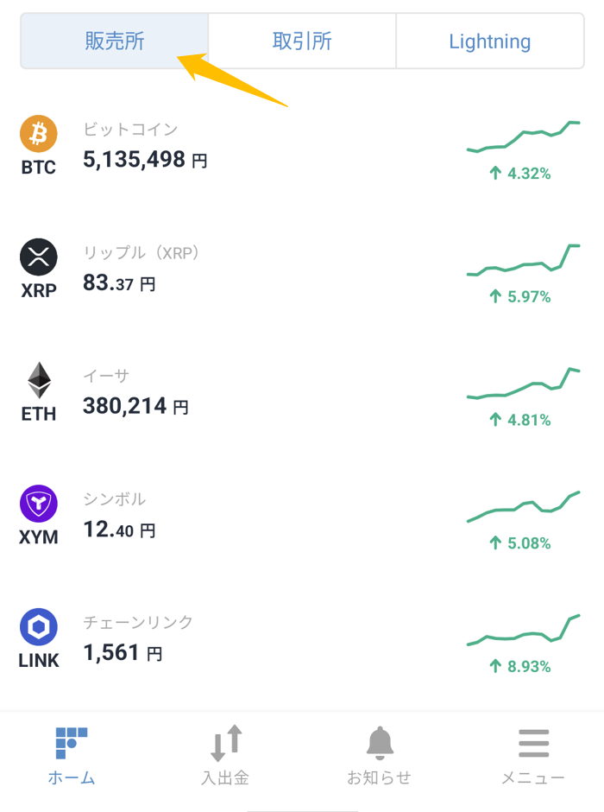The image size is (604, 812).
Task: Open the リップル (XRP) 83.37 円 row
Action: click(x=302, y=270)
